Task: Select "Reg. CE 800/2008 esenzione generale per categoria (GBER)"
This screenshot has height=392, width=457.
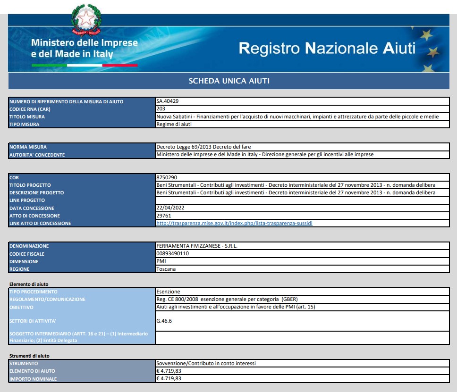Action: [x=227, y=299]
